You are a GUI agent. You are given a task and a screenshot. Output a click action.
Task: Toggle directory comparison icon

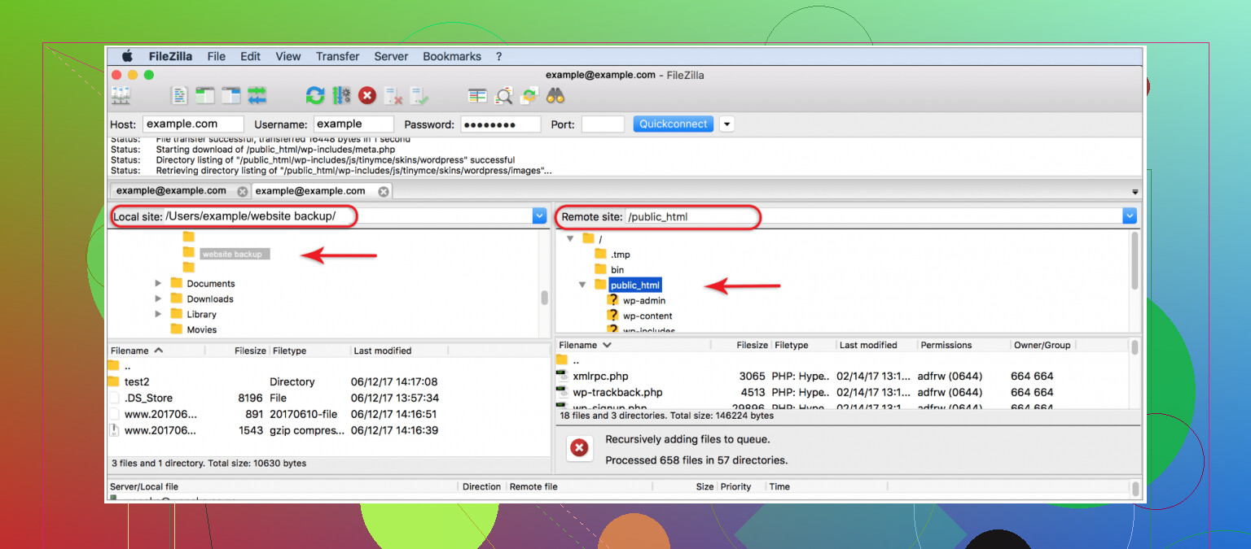coord(504,96)
